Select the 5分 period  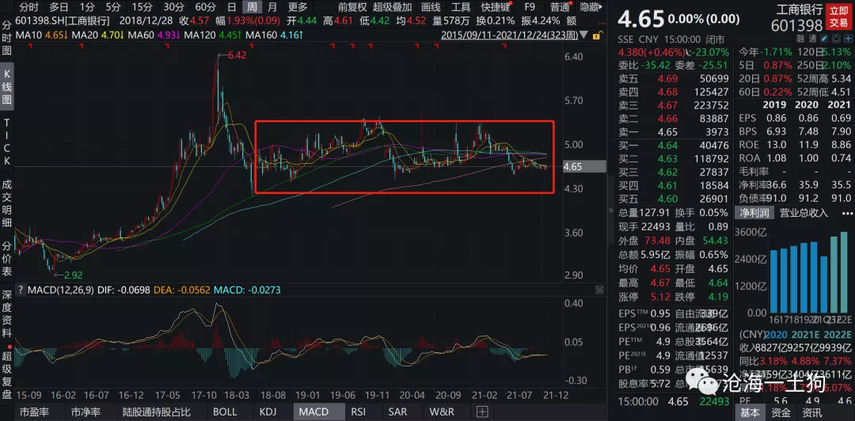coord(113,7)
